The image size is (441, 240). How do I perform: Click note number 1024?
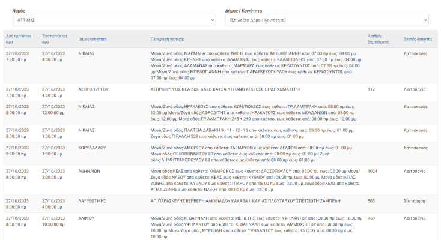pyautogui.click(x=373, y=170)
